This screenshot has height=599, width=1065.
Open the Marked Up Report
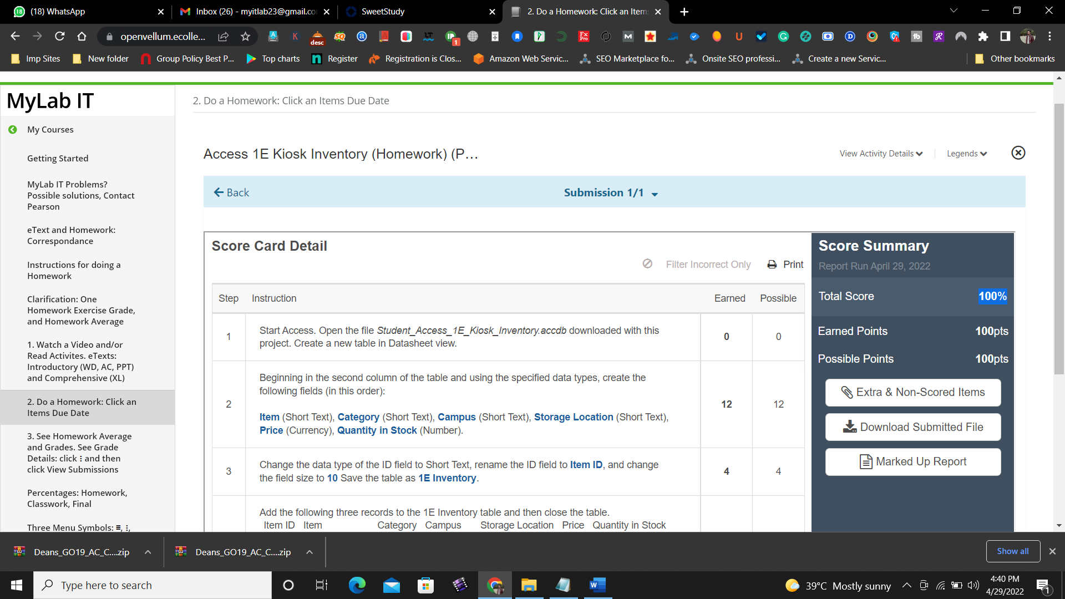pos(913,462)
